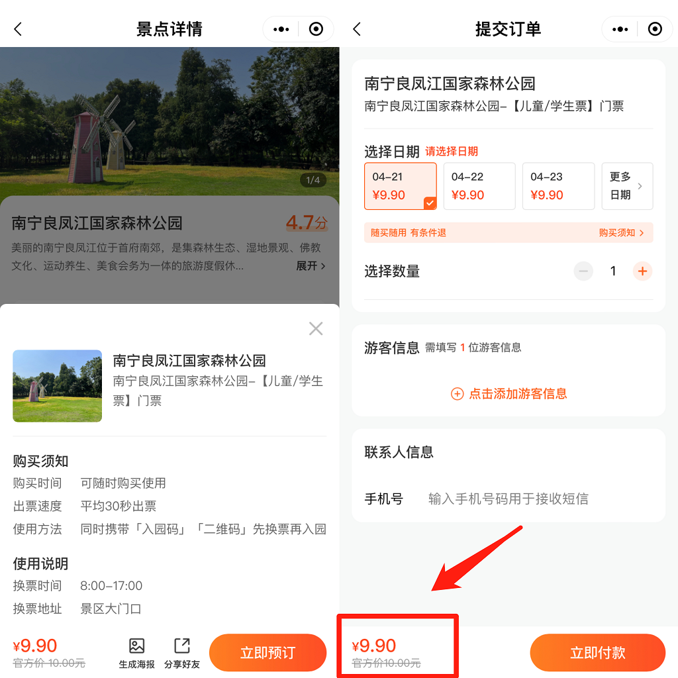The height and width of the screenshot is (678, 678).
Task: Tap the park thumbnail in the popup
Action: coord(58,386)
